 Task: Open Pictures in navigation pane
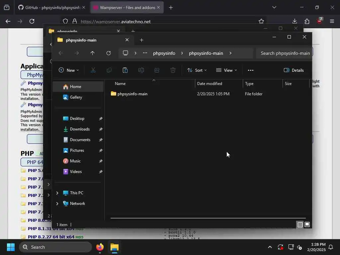(x=78, y=150)
